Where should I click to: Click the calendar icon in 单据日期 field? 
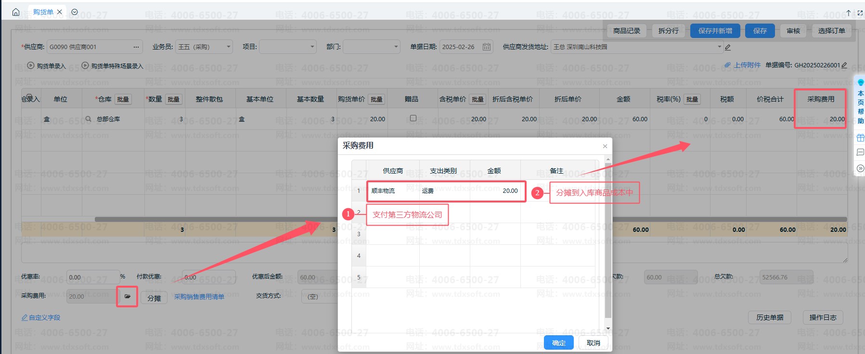(x=487, y=47)
